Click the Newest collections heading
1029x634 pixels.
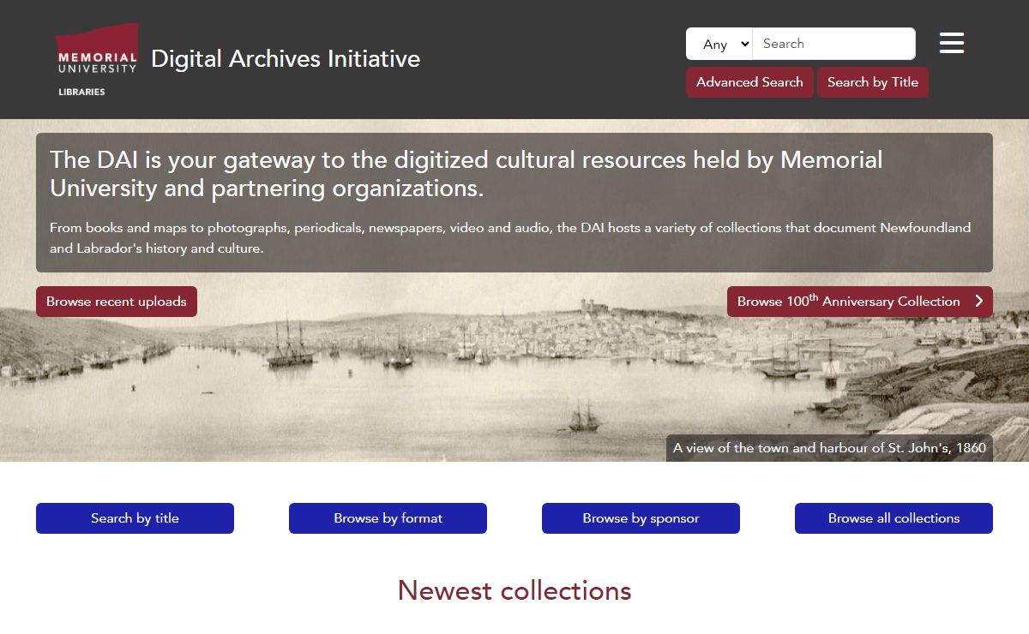514,590
